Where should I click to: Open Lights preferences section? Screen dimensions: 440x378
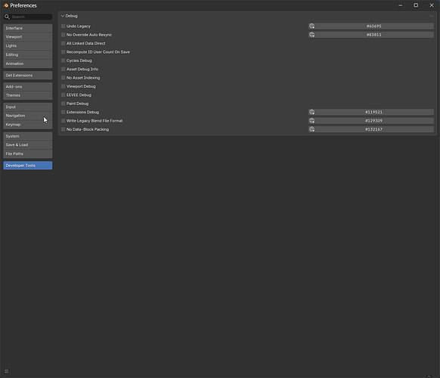[x=28, y=46]
